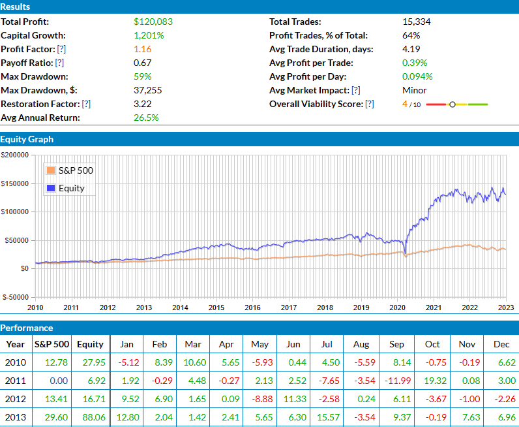
Task: Open the Payoff Ratio help tooltip
Action: tap(59, 63)
